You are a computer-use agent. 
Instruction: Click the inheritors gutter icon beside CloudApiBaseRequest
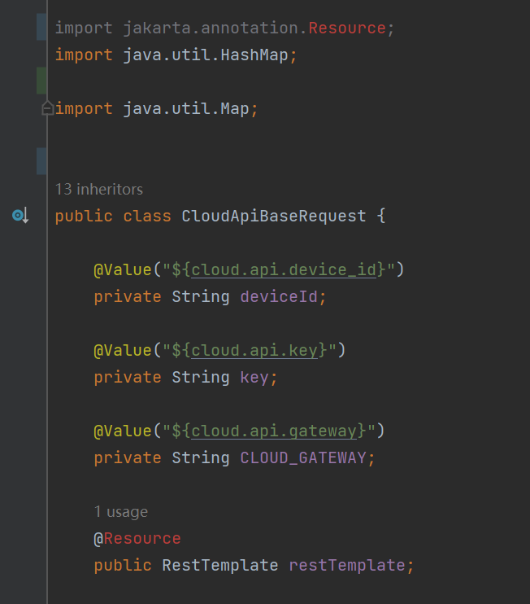tap(20, 216)
